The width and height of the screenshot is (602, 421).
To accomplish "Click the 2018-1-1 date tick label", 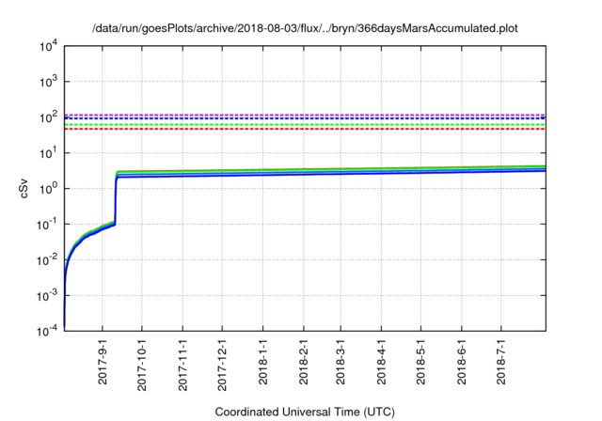I will [263, 362].
